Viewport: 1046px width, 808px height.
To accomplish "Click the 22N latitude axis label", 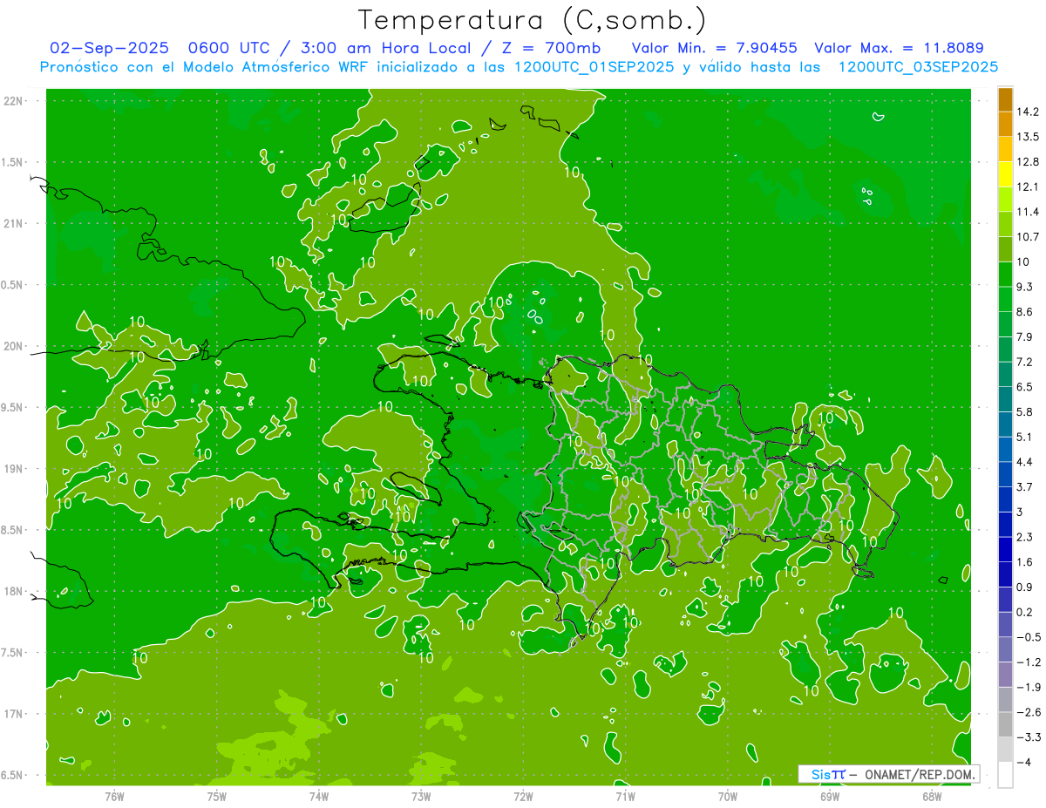I will pyautogui.click(x=13, y=100).
